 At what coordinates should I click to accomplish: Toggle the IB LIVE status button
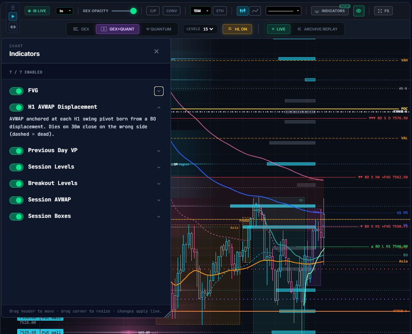37,11
